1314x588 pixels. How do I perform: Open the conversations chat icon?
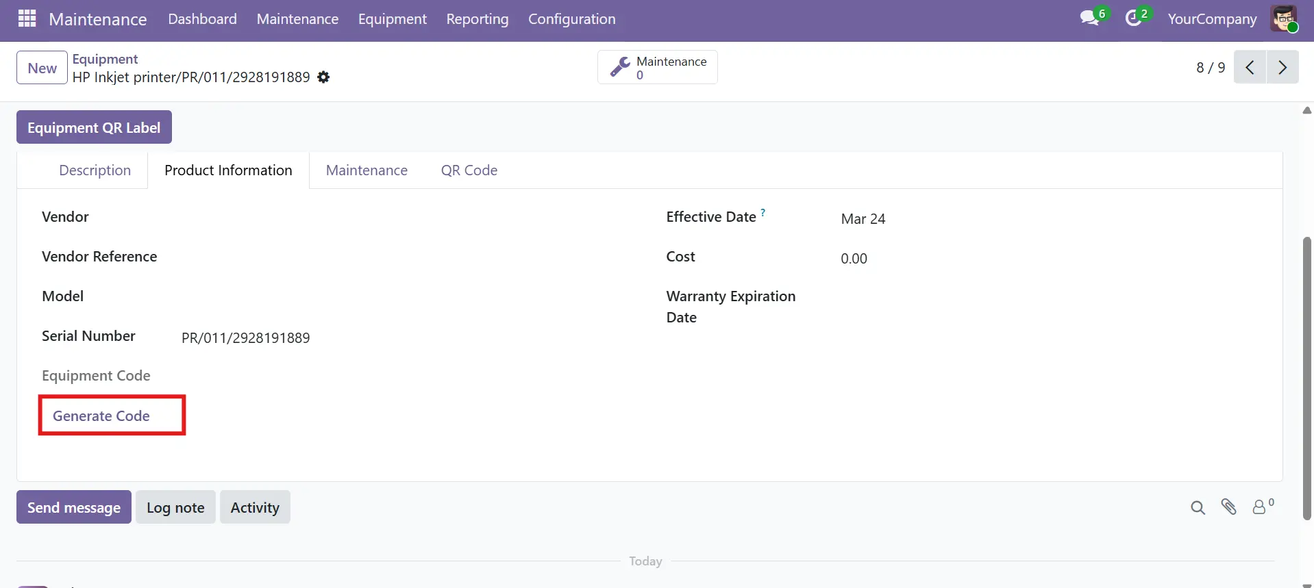[x=1089, y=18]
